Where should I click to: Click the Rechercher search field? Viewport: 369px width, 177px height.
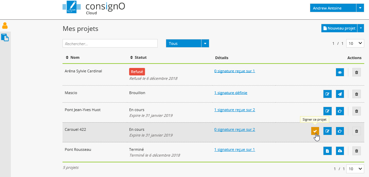110,43
